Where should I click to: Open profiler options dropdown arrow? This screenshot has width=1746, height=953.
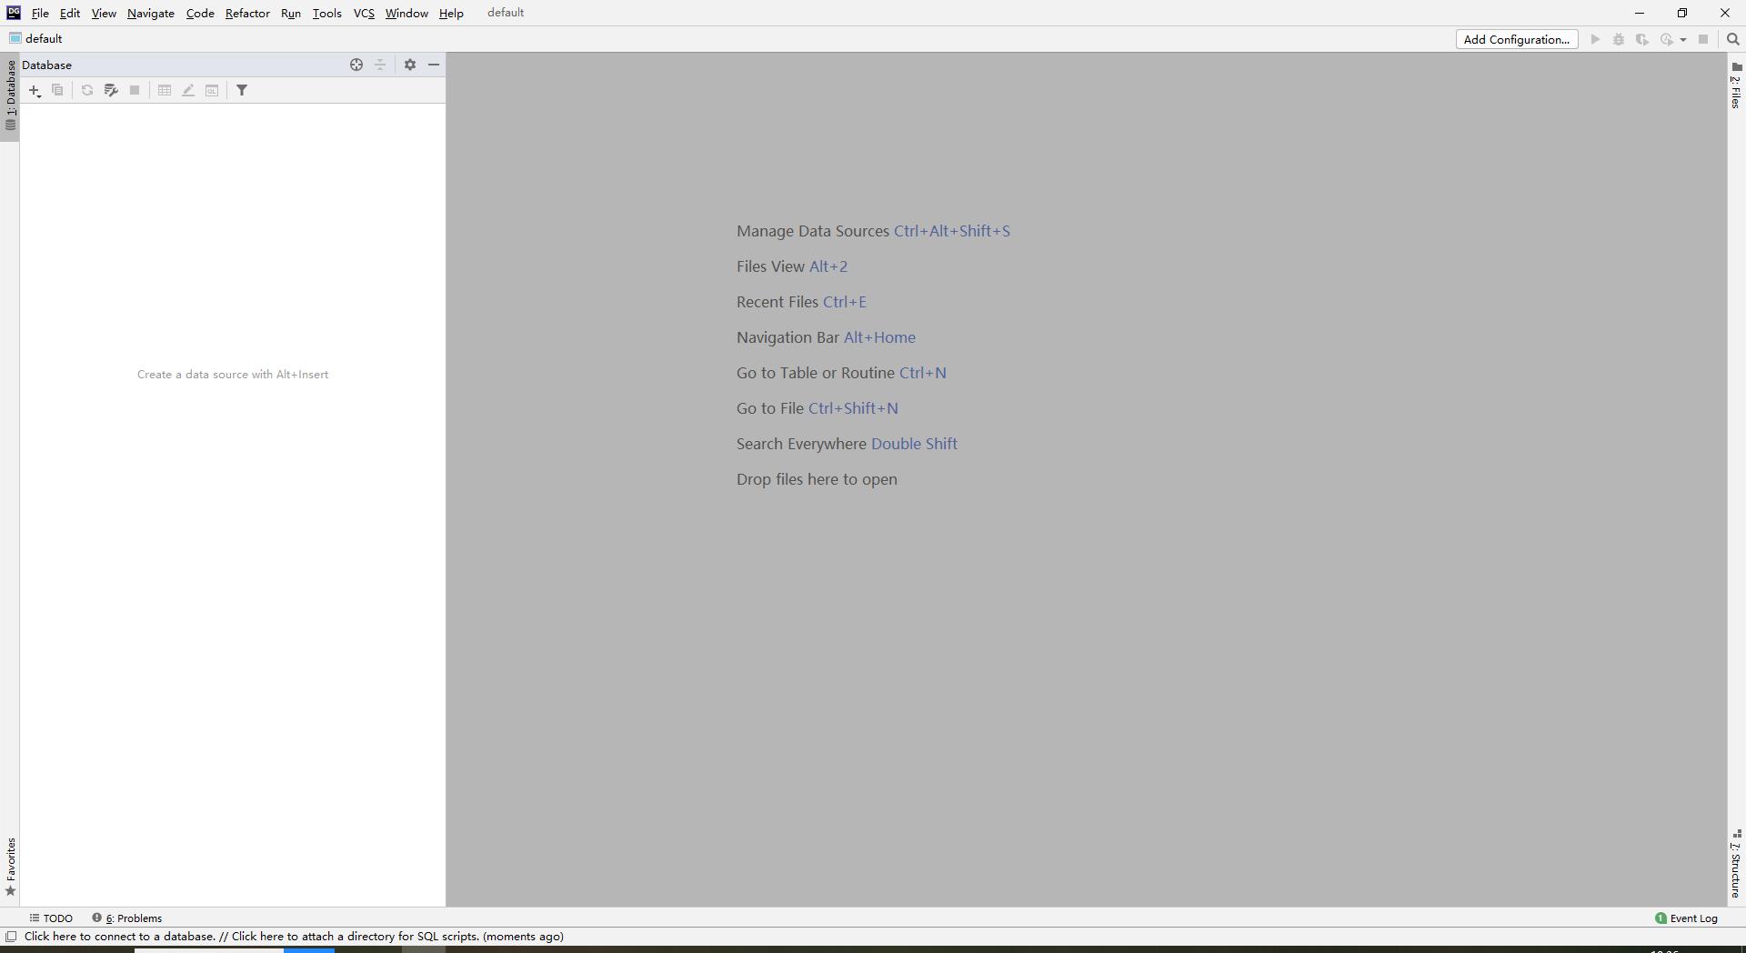(x=1683, y=39)
